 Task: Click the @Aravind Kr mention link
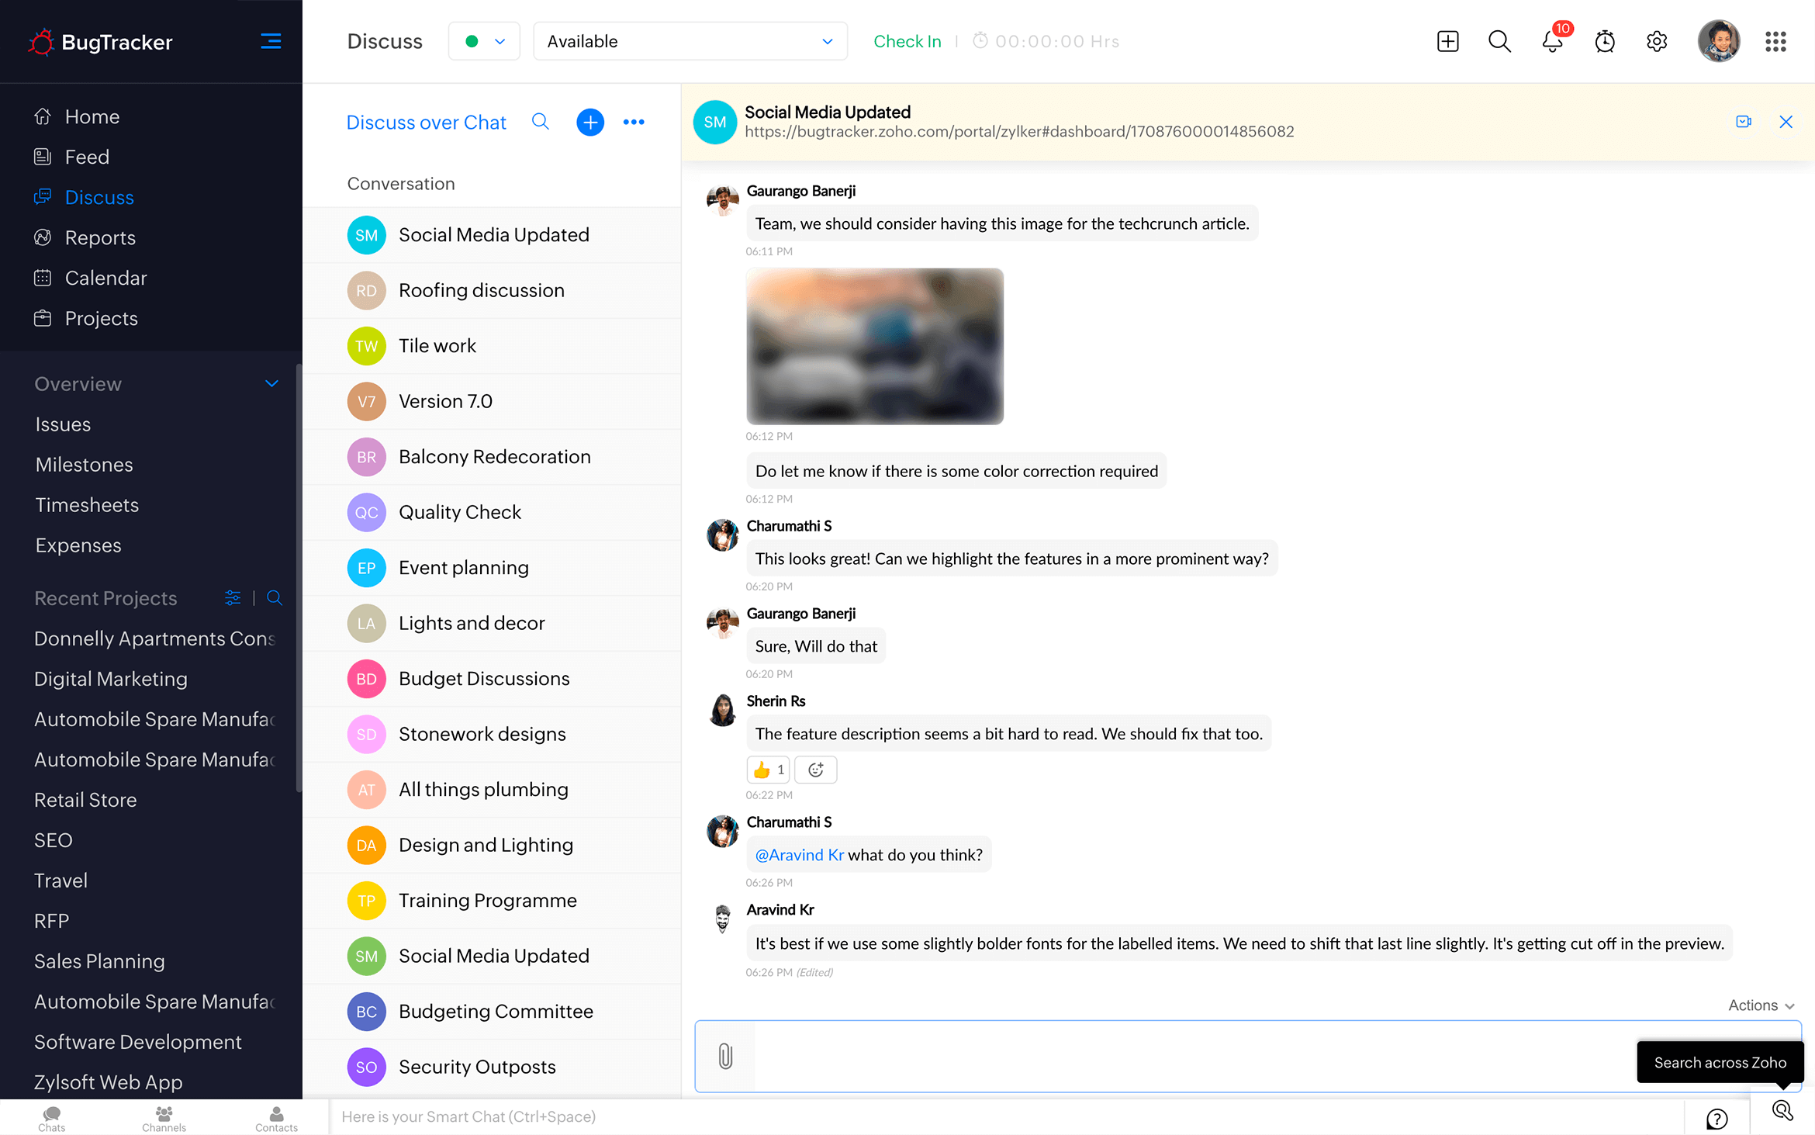pos(799,855)
